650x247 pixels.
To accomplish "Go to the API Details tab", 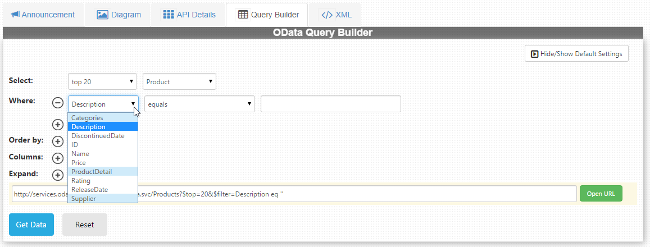I will 189,15.
